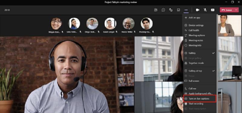This screenshot has width=242, height=113.
Task: Toggle the camera on or off
Action: pyautogui.click(x=198, y=10)
